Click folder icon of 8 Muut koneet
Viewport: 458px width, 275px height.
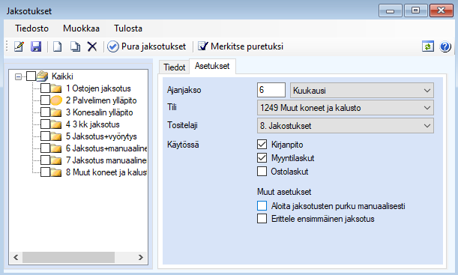click(56, 172)
